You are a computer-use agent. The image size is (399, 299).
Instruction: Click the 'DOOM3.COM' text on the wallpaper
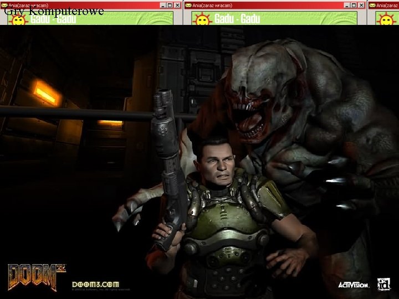[x=95, y=284]
